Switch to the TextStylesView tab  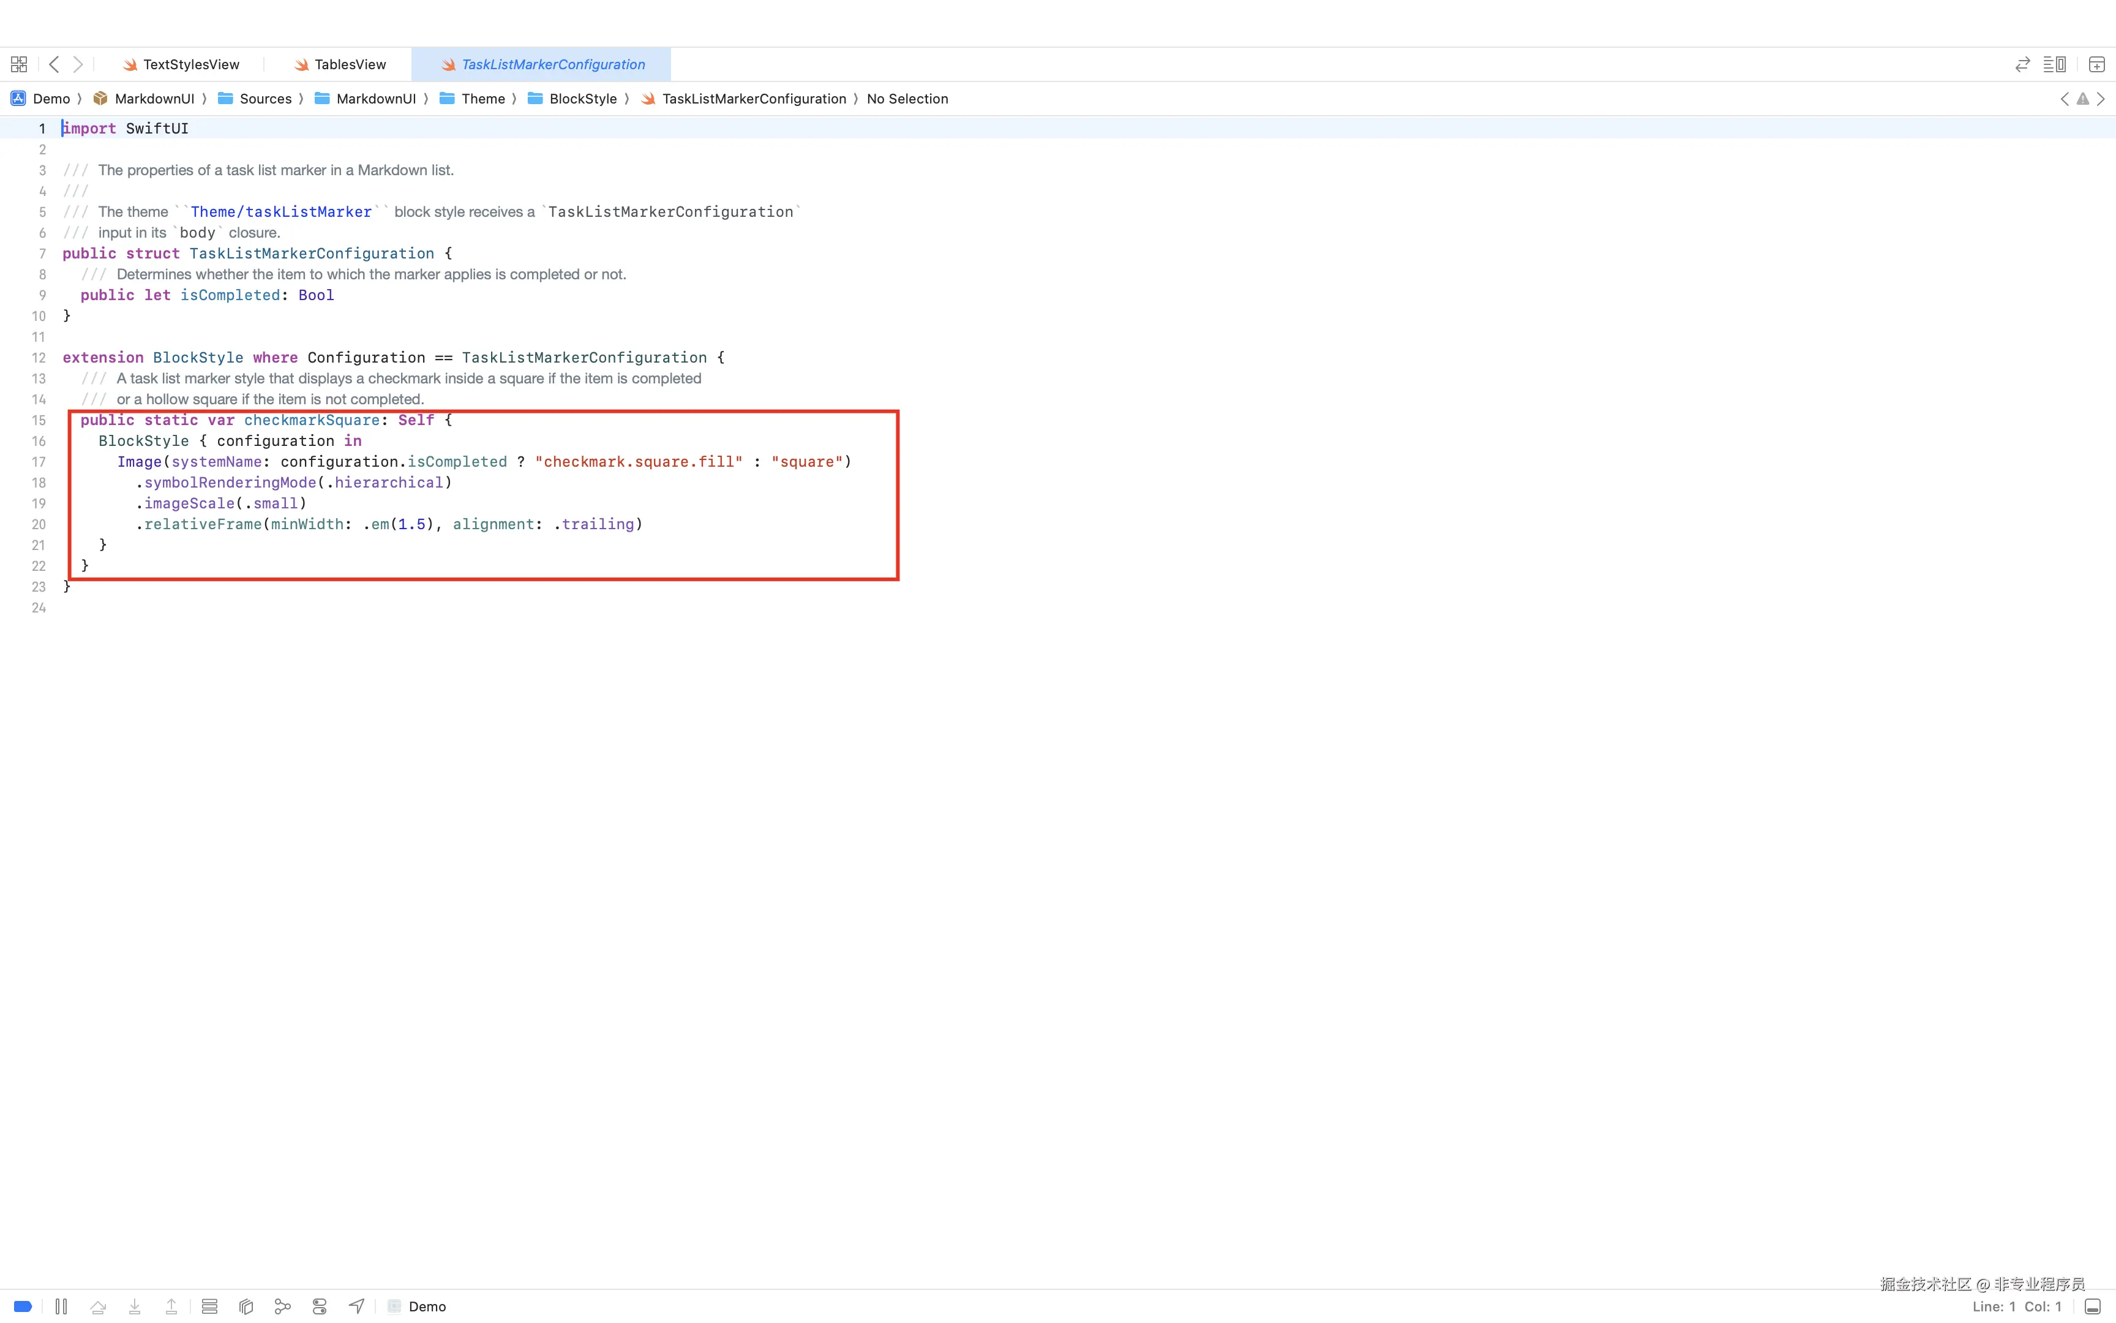(x=190, y=65)
